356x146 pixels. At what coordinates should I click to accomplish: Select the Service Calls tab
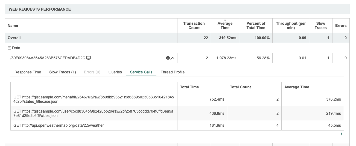141,72
